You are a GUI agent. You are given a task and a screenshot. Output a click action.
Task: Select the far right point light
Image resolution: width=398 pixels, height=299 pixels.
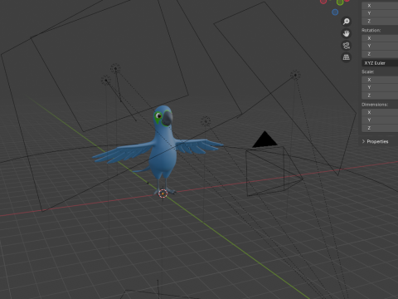pyautogui.click(x=295, y=75)
